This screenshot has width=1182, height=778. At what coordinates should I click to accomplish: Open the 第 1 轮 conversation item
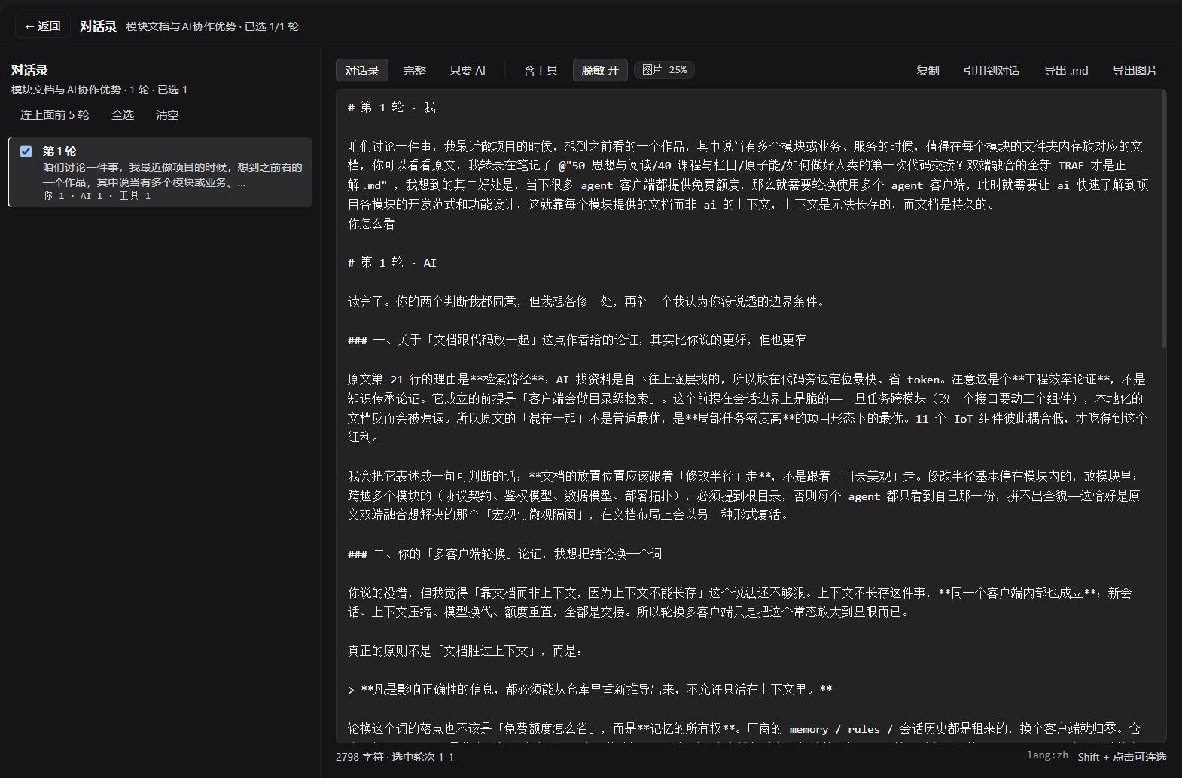click(160, 172)
